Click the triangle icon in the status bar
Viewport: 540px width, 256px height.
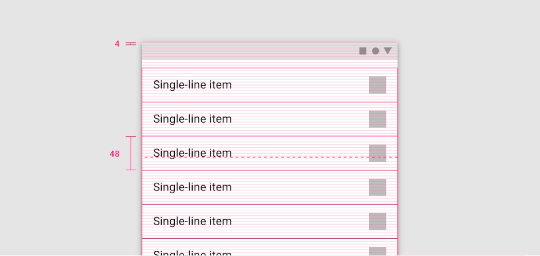(388, 51)
